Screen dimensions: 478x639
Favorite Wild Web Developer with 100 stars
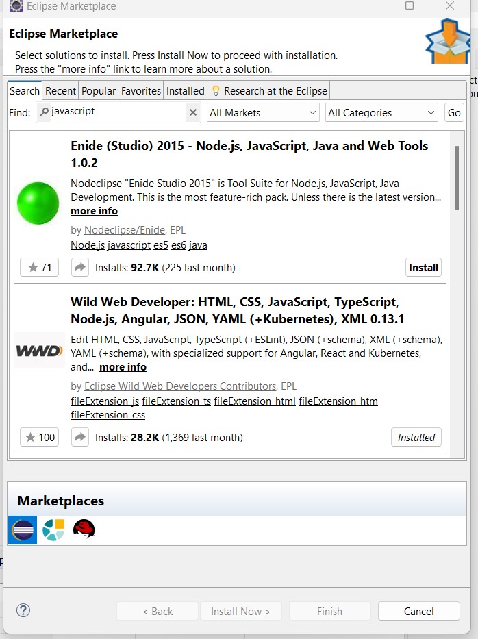click(39, 437)
